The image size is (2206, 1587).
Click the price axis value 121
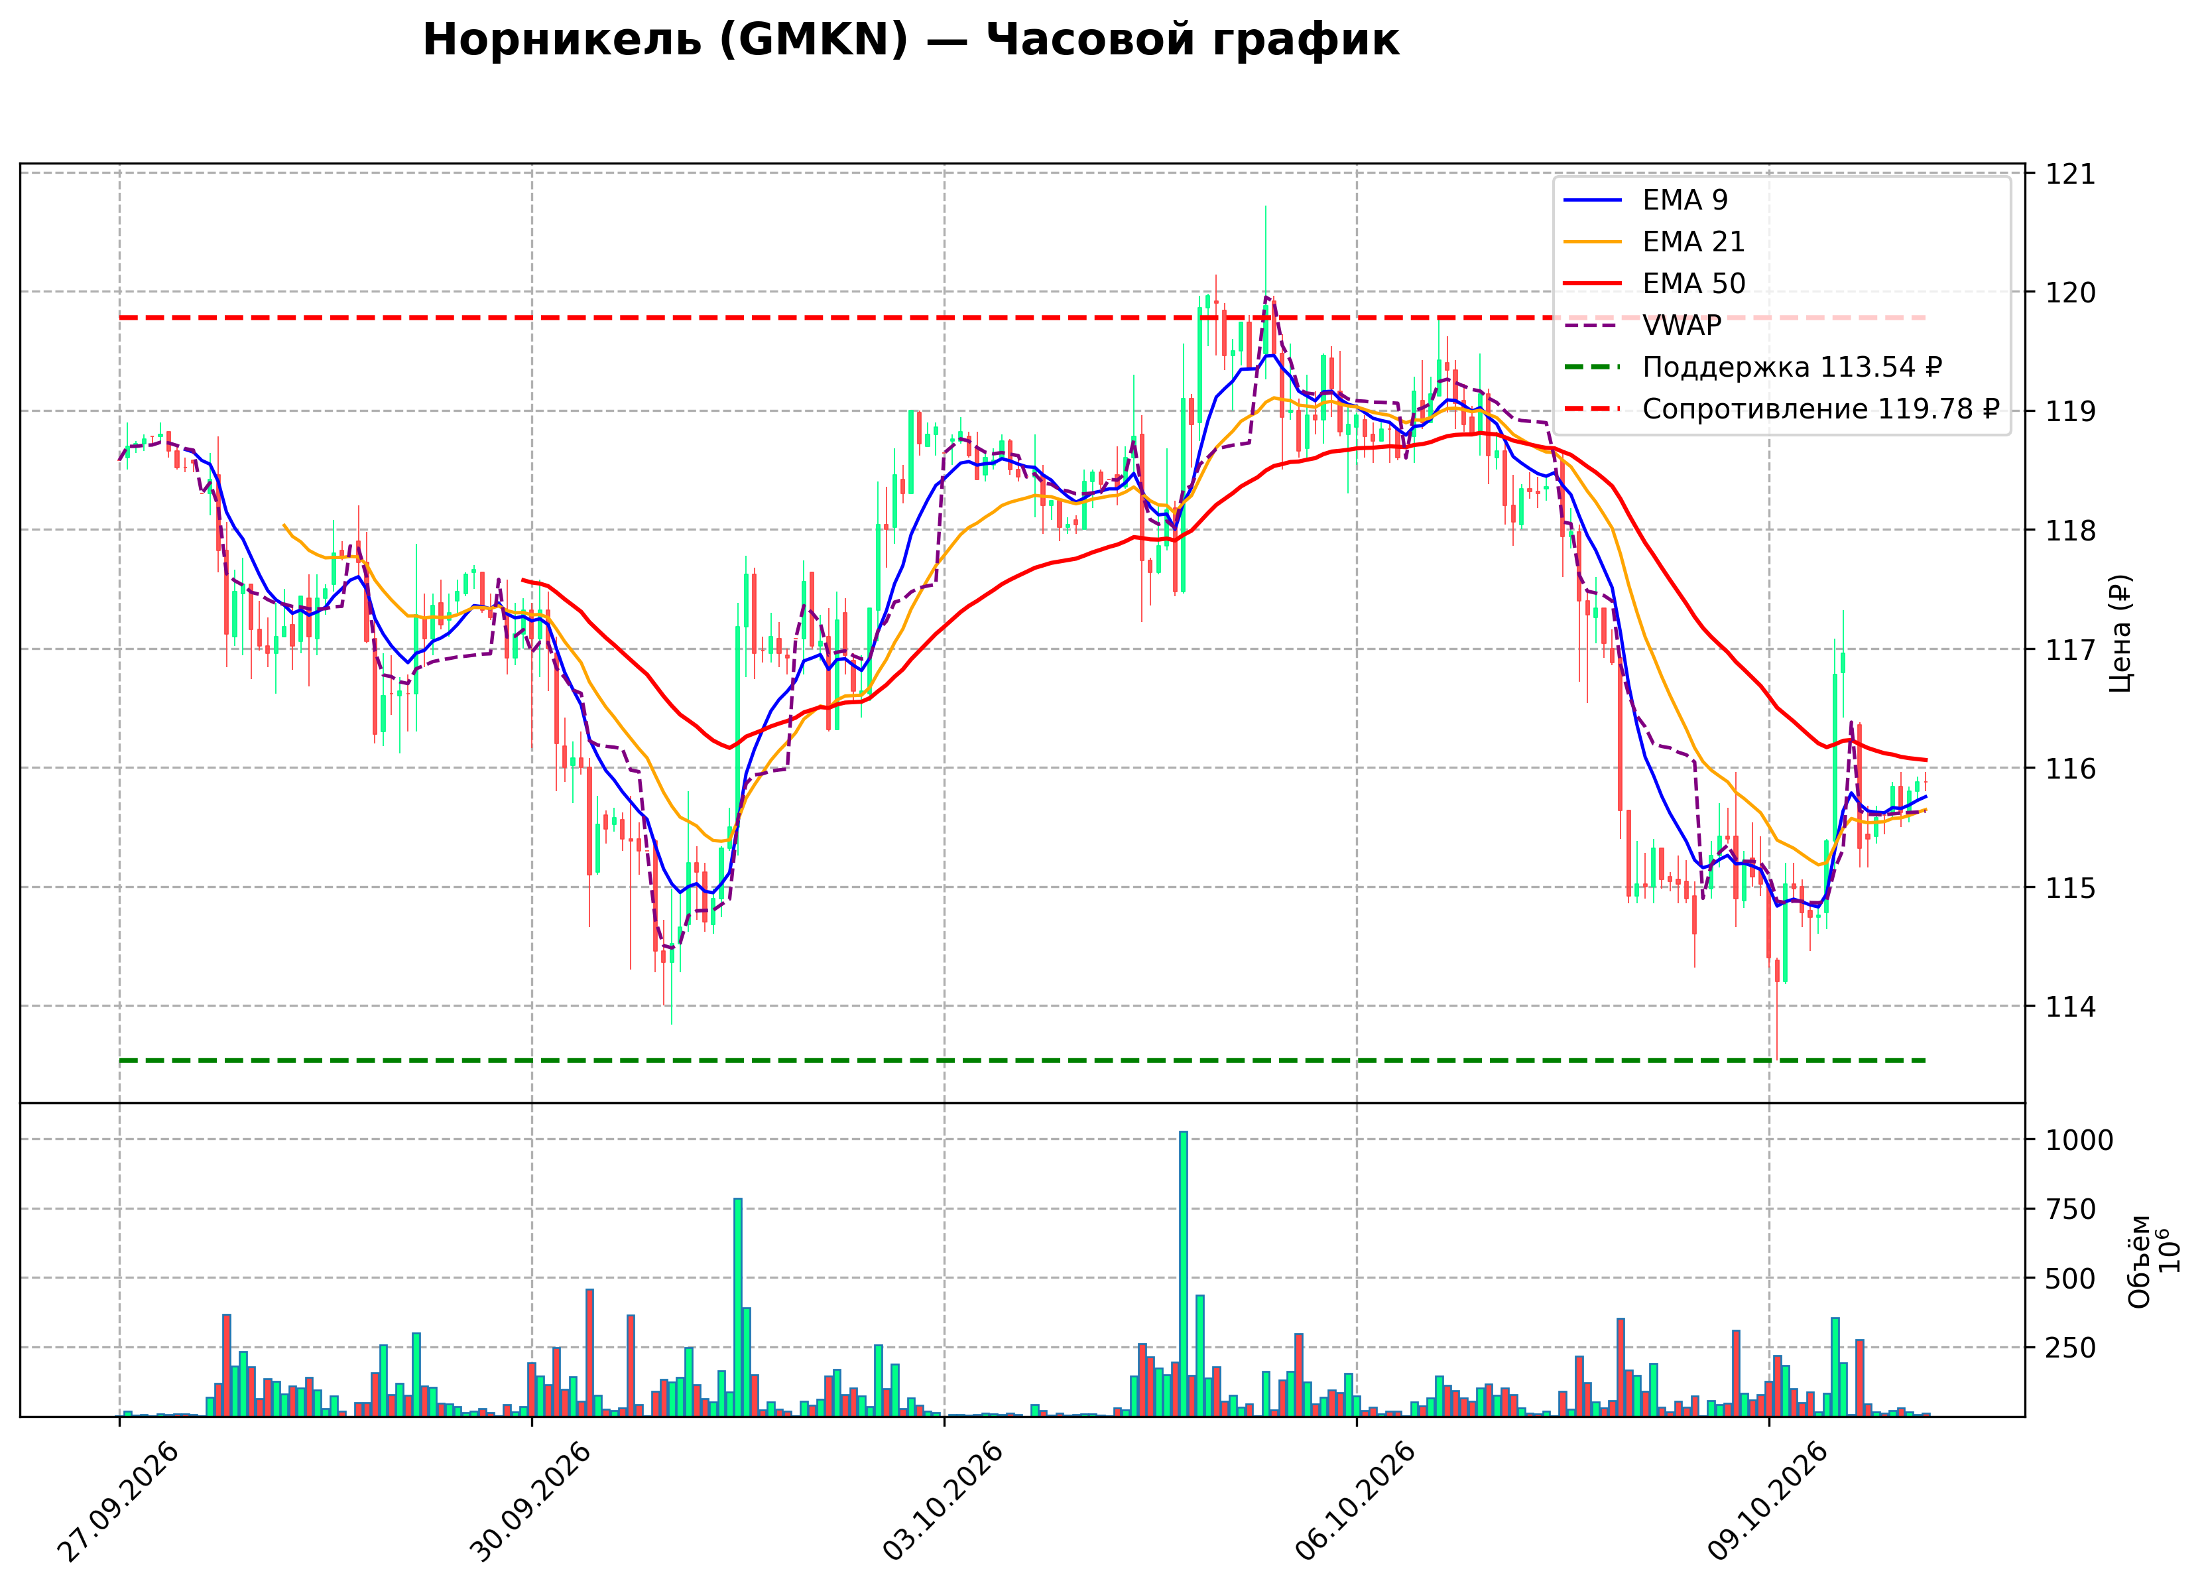2071,174
